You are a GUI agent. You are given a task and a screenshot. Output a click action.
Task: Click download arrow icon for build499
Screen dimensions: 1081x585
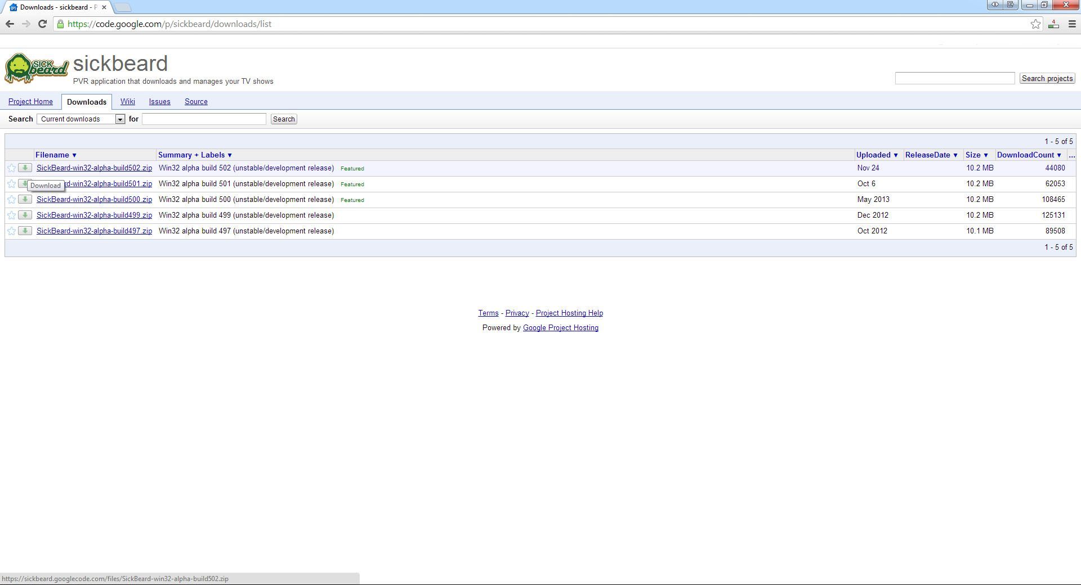pyautogui.click(x=25, y=215)
